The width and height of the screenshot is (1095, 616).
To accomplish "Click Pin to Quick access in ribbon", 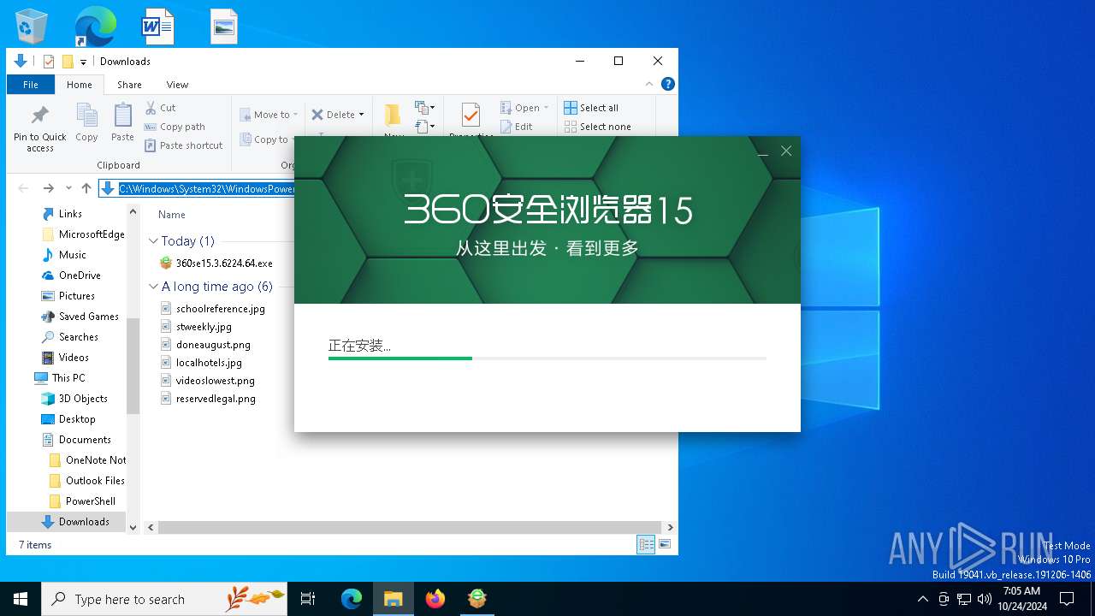I will pos(39,128).
